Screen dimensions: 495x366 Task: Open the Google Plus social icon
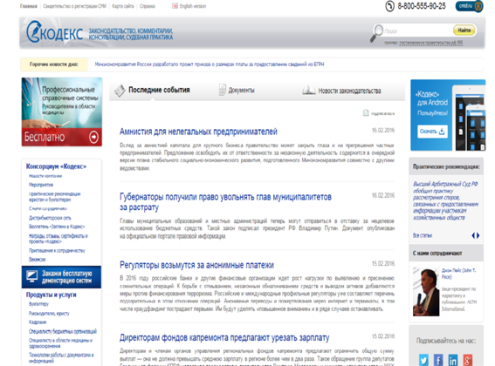pos(468,360)
